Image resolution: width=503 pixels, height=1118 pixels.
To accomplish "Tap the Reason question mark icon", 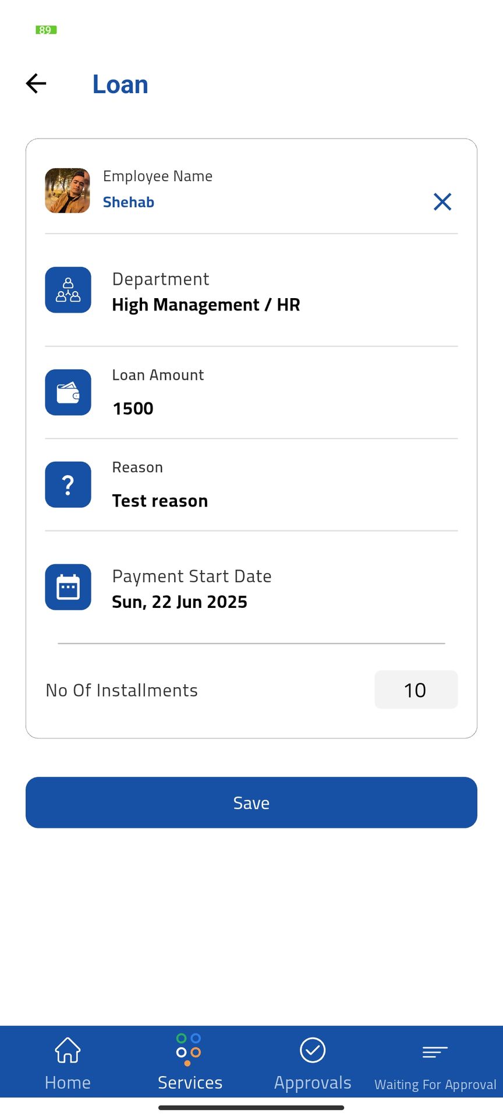I will coord(68,484).
